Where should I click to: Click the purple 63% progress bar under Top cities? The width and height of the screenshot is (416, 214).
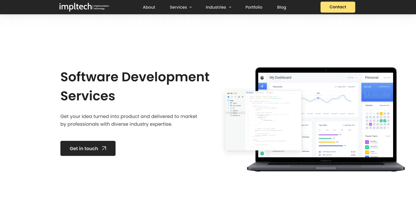click(328, 135)
